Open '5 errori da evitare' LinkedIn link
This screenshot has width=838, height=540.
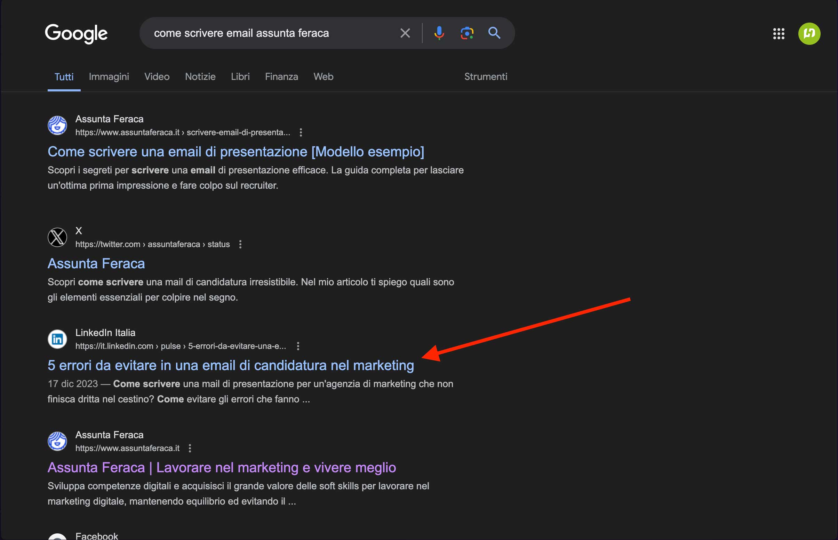coord(231,366)
